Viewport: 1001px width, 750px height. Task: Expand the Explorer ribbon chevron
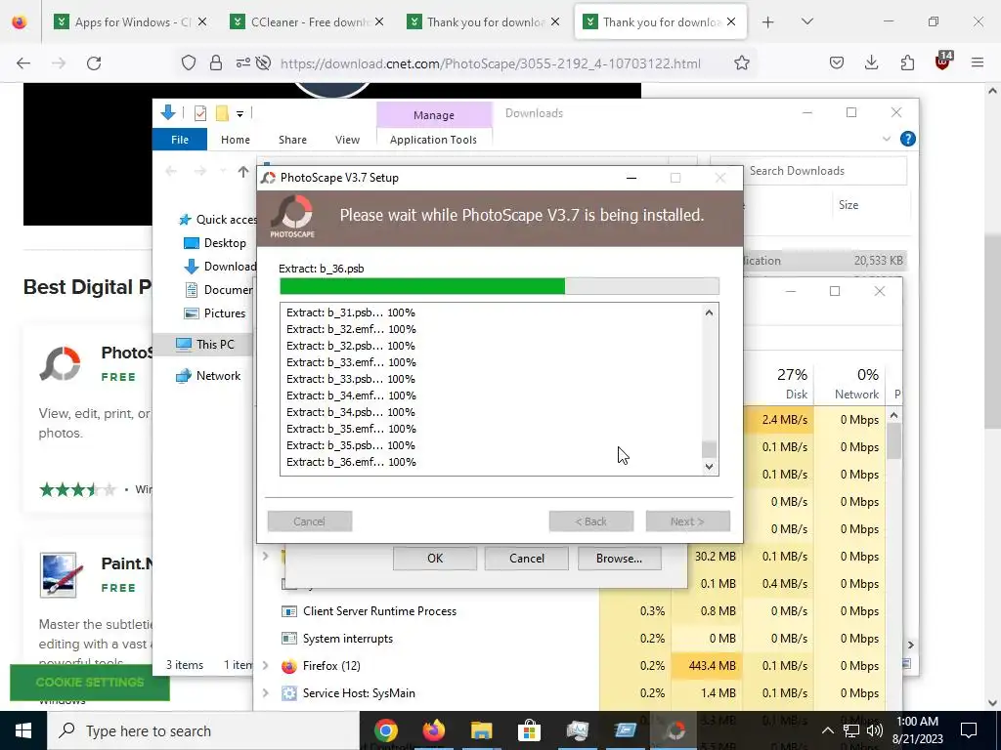pos(886,139)
